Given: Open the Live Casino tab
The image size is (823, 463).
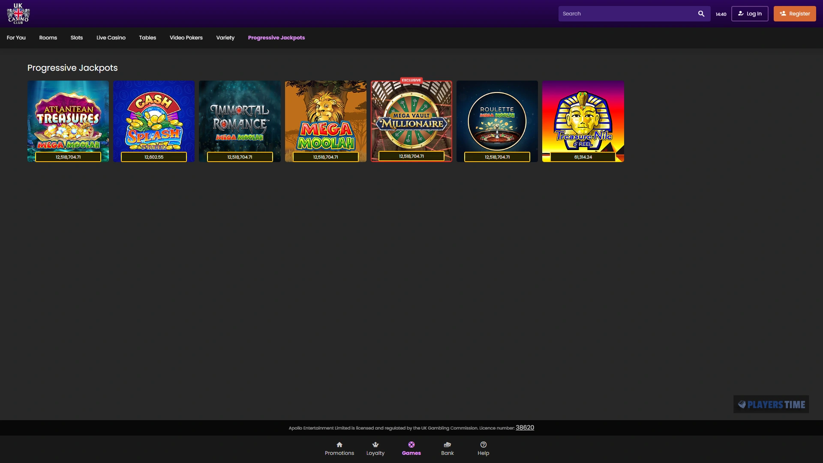Looking at the screenshot, I should pyautogui.click(x=111, y=38).
